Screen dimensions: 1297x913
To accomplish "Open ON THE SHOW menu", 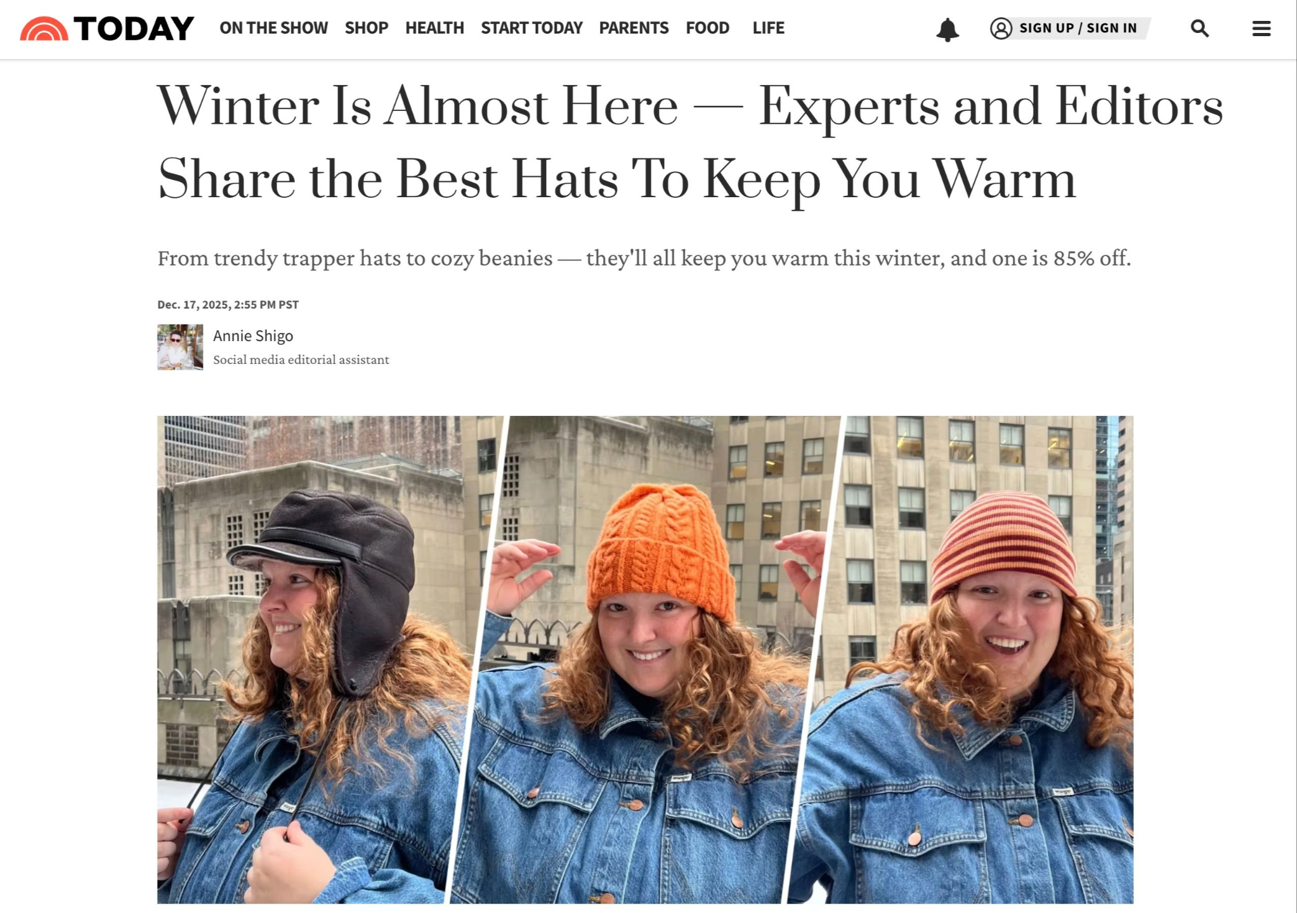I will [x=273, y=28].
